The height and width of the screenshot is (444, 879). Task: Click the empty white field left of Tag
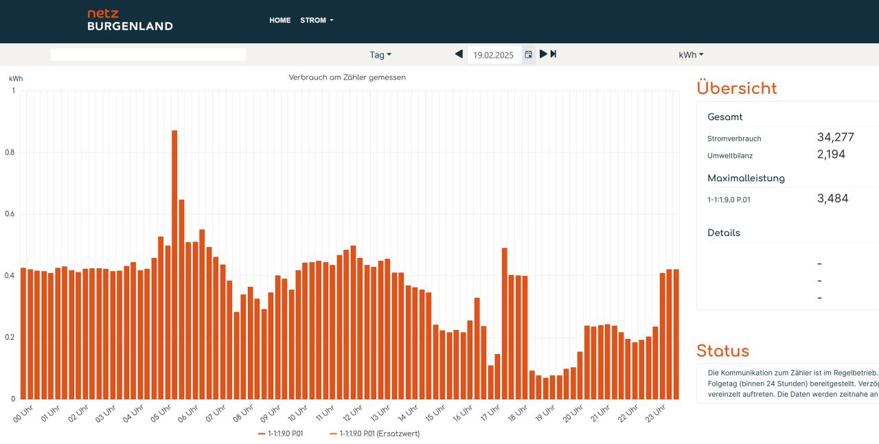coord(148,55)
